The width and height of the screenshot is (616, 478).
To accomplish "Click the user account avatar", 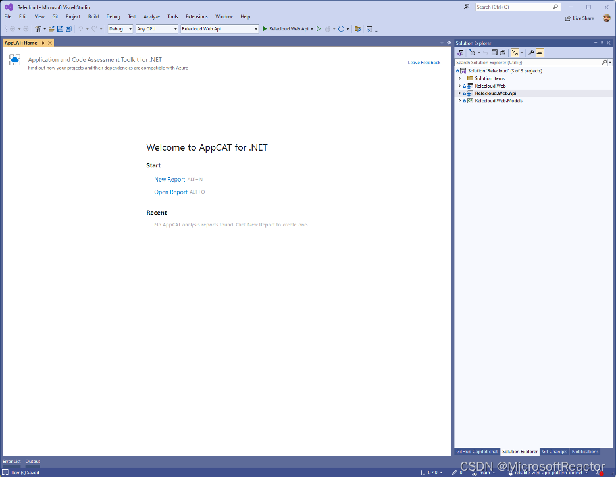I will tap(607, 18).
